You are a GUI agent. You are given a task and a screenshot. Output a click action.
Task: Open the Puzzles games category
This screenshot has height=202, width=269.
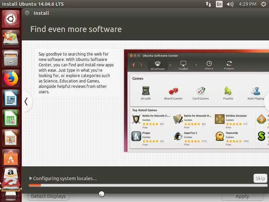tap(228, 93)
